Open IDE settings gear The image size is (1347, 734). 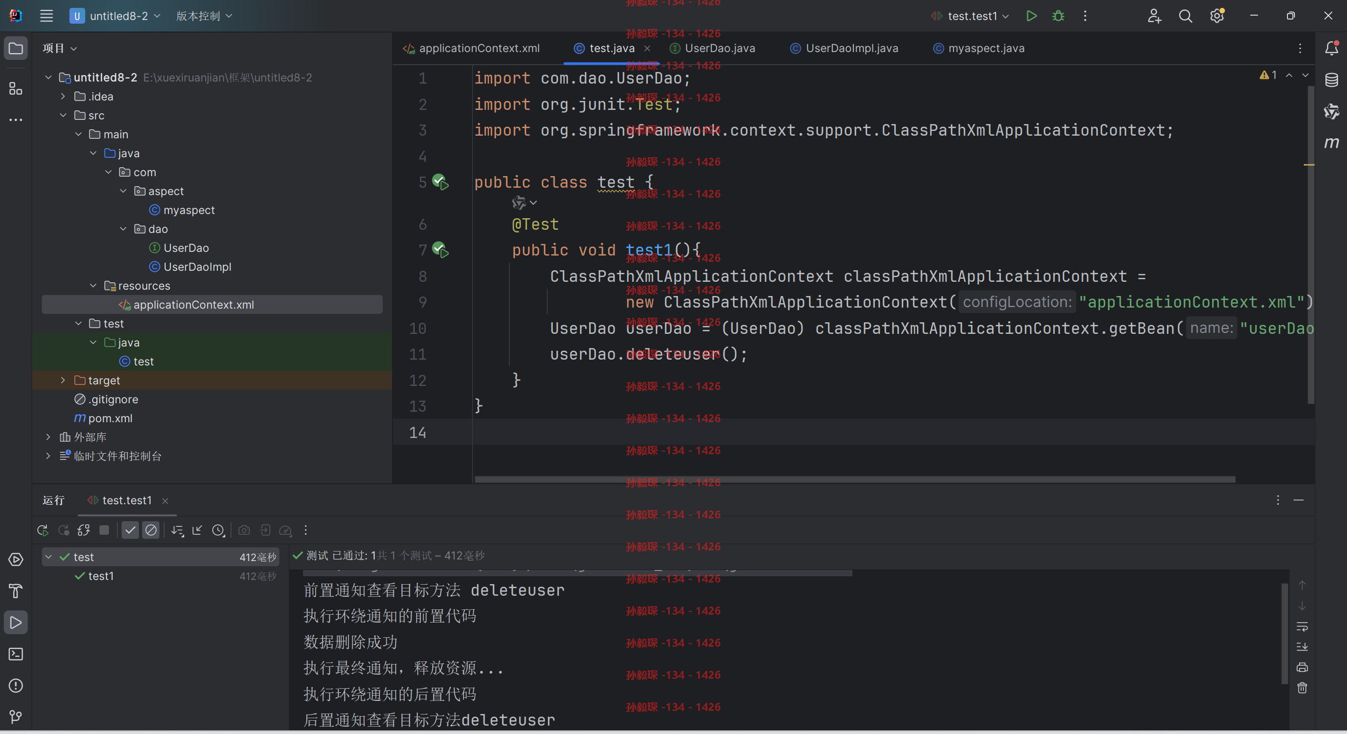pyautogui.click(x=1217, y=16)
